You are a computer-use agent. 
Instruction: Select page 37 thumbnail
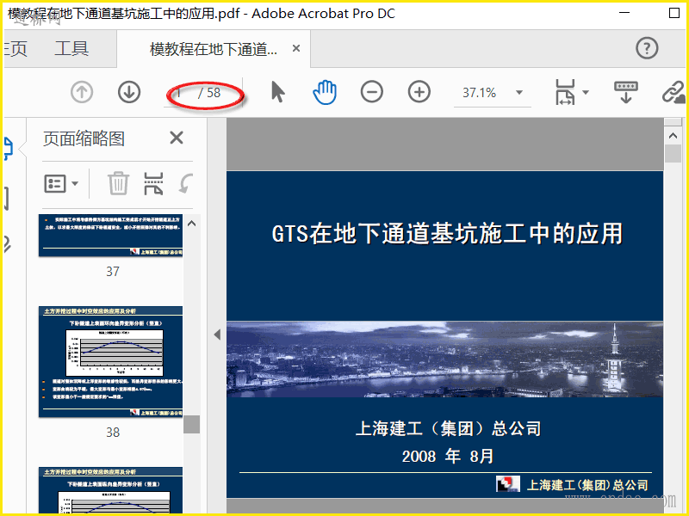(111, 235)
